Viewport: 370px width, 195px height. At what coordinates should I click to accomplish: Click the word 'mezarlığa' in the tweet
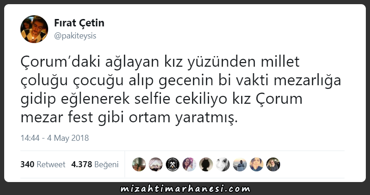pos(307,80)
